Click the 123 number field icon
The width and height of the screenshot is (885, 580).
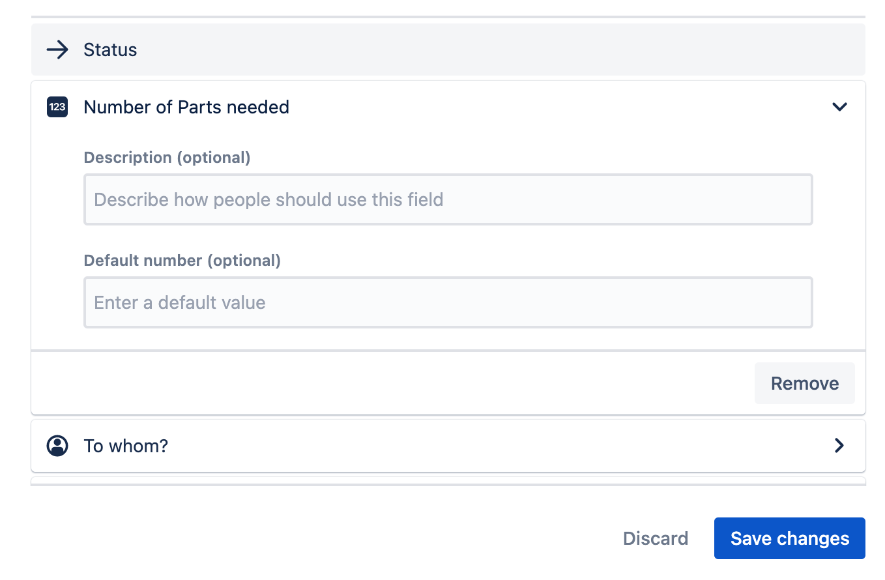tap(57, 107)
